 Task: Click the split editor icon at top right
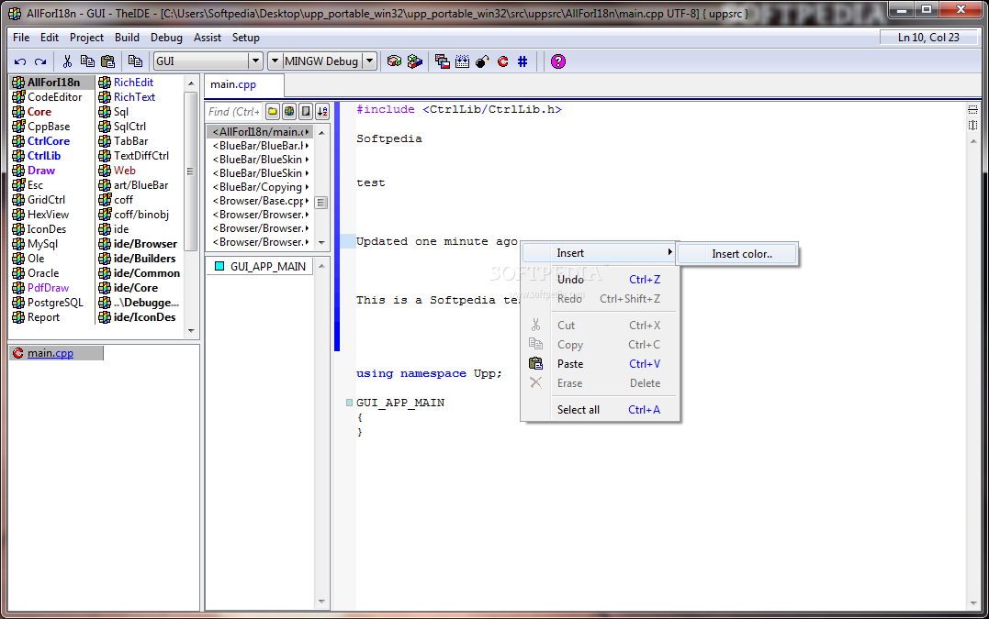point(972,109)
